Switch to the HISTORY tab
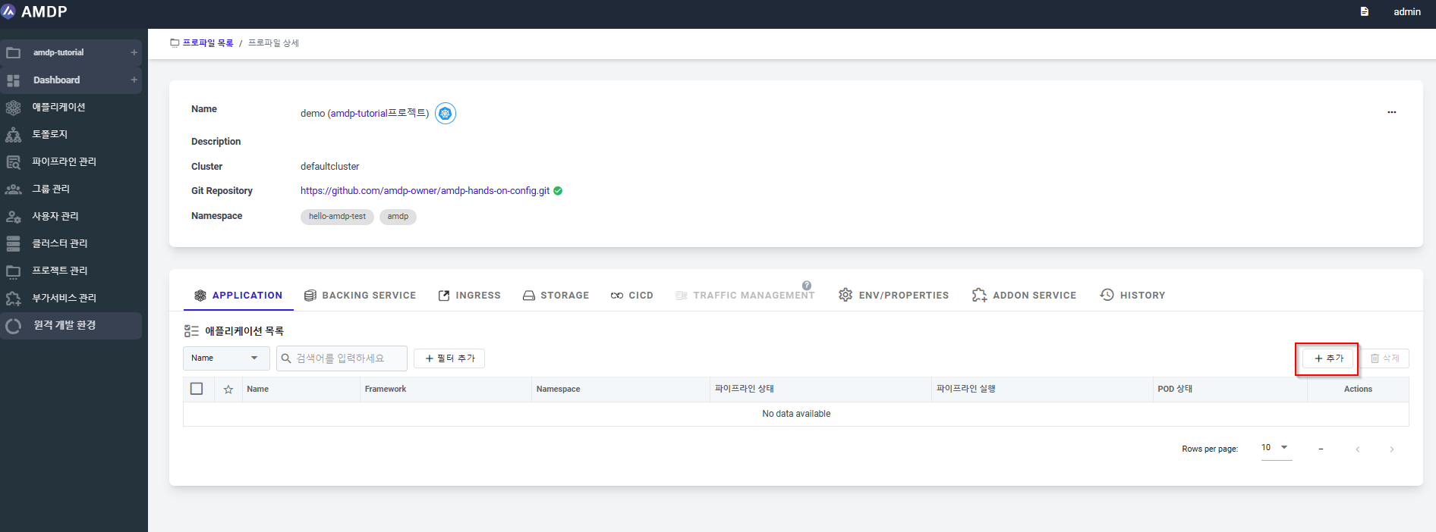This screenshot has width=1436, height=532. click(x=1132, y=296)
